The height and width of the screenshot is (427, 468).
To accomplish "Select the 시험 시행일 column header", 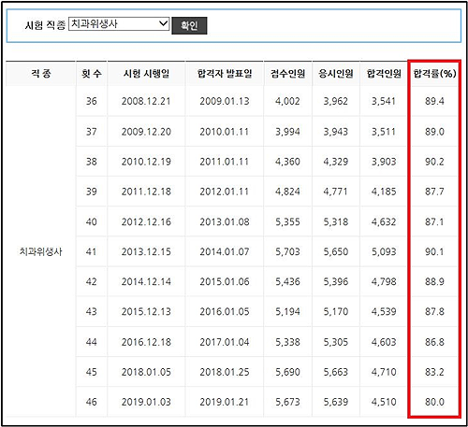I will click(146, 74).
